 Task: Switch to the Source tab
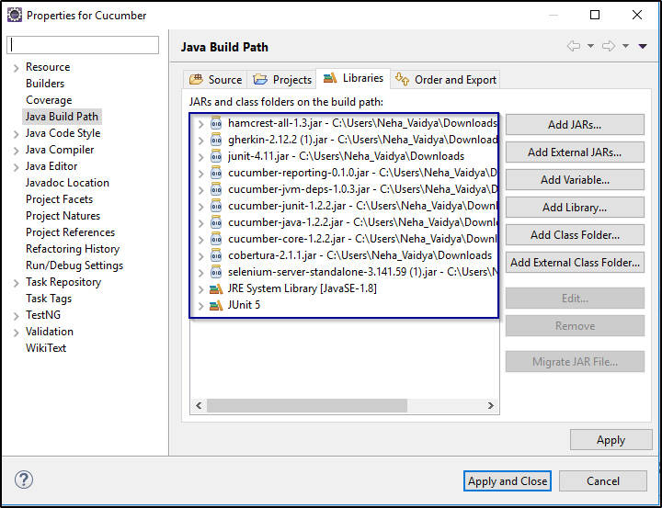pyautogui.click(x=215, y=79)
